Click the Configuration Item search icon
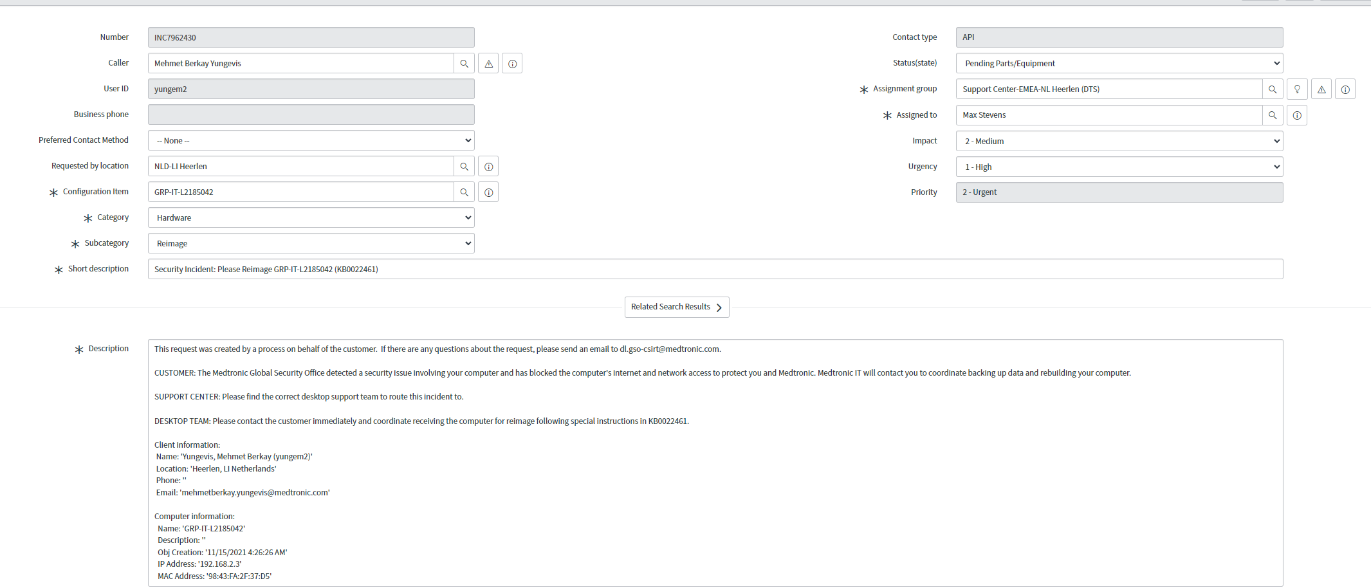Viewport: 1371px width, 588px height. click(464, 192)
